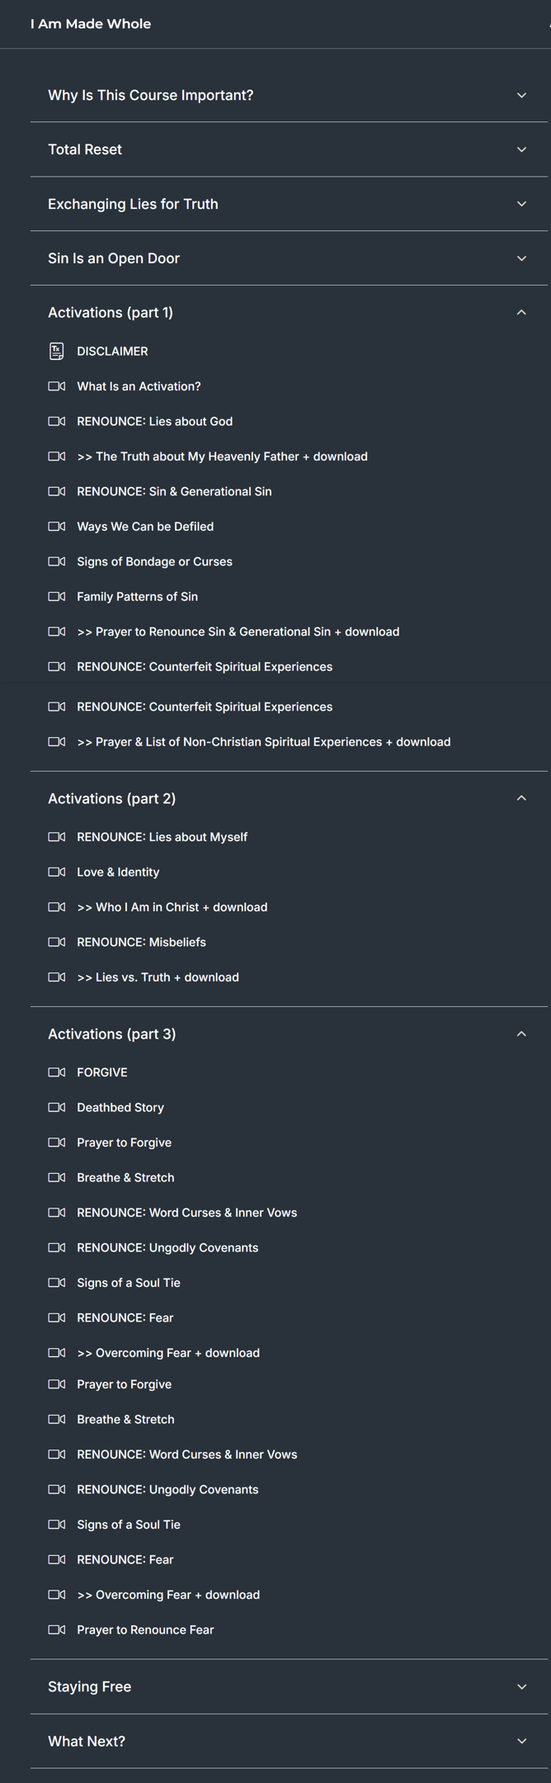This screenshot has height=1783, width=551.
Task: Click video icon next to Love & Identity
Action: (56, 873)
